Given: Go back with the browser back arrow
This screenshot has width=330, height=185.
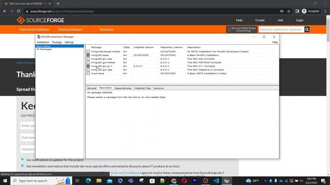Looking at the screenshot, I should [5, 11].
